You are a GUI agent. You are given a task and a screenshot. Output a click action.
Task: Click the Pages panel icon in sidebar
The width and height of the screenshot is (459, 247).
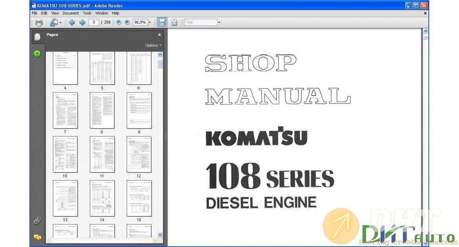38,37
